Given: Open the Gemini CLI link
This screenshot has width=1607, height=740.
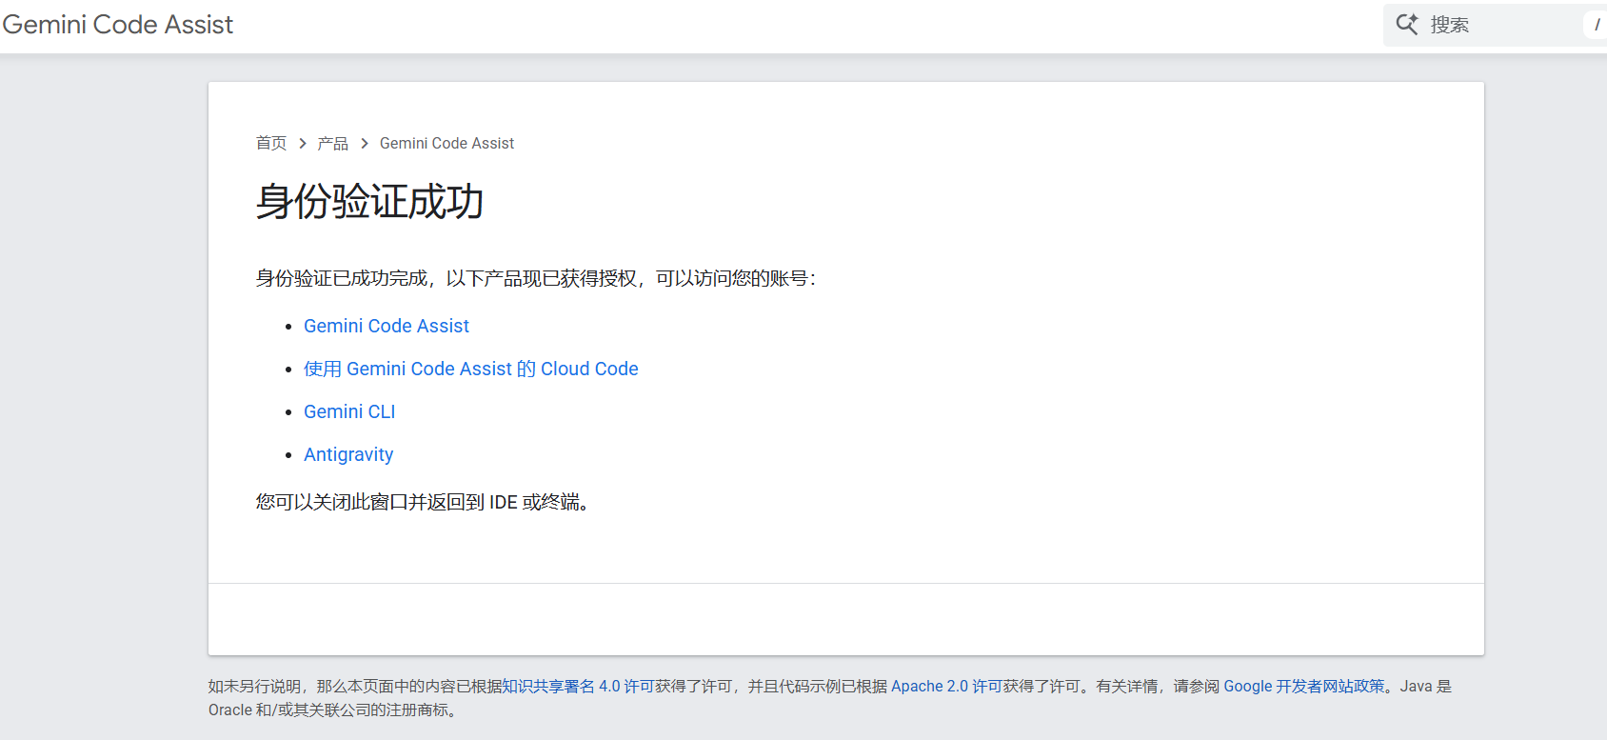Looking at the screenshot, I should (349, 411).
